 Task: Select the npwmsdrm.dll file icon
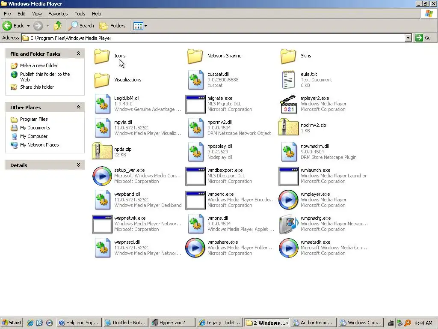pyautogui.click(x=289, y=152)
